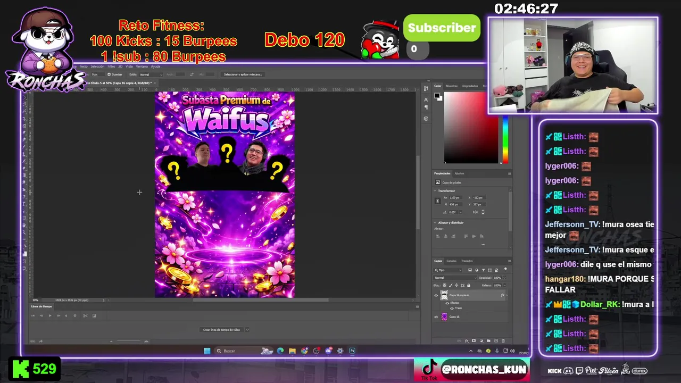Viewport: 681px width, 383px height.
Task: Open Opacidad slider dropdown arrow
Action: pos(504,278)
